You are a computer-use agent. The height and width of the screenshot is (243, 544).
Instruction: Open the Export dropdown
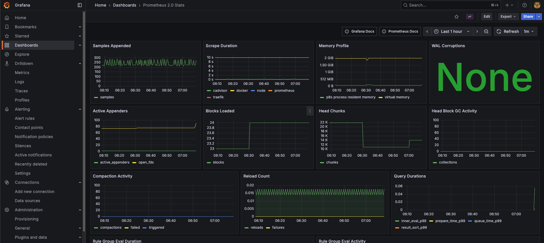tap(508, 17)
